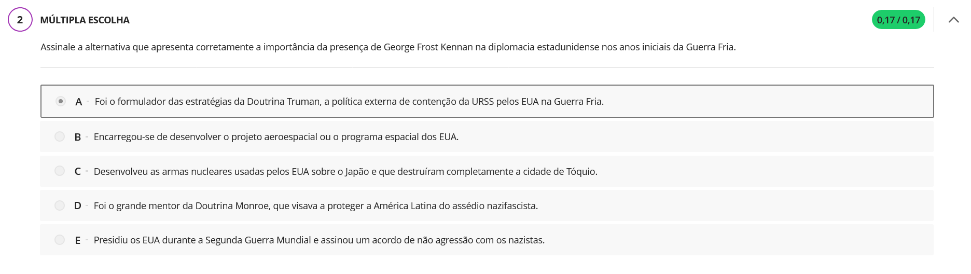Click the projeto aeroespacial answer text
971x274 pixels.
[x=276, y=137]
